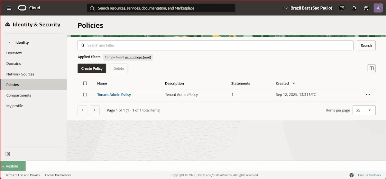The height and width of the screenshot is (179, 386).
Task: Open Domains in the sidebar
Action: 14,64
